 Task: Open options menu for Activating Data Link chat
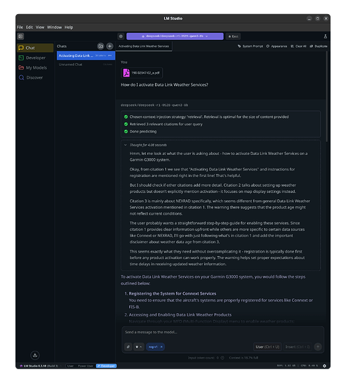click(109, 55)
